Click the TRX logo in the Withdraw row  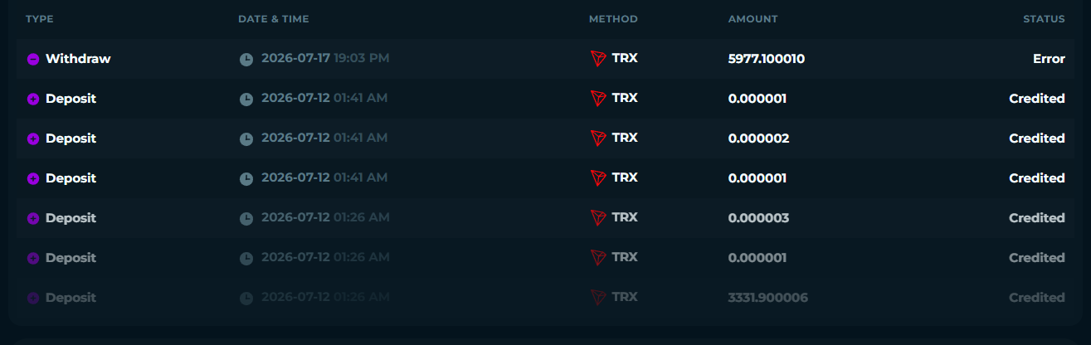point(598,59)
